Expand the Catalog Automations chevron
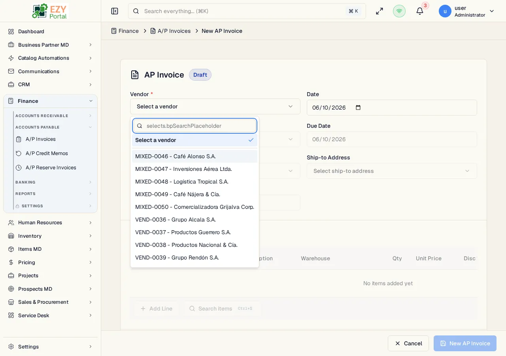Screen dimensions: 506x356 pyautogui.click(x=91, y=58)
